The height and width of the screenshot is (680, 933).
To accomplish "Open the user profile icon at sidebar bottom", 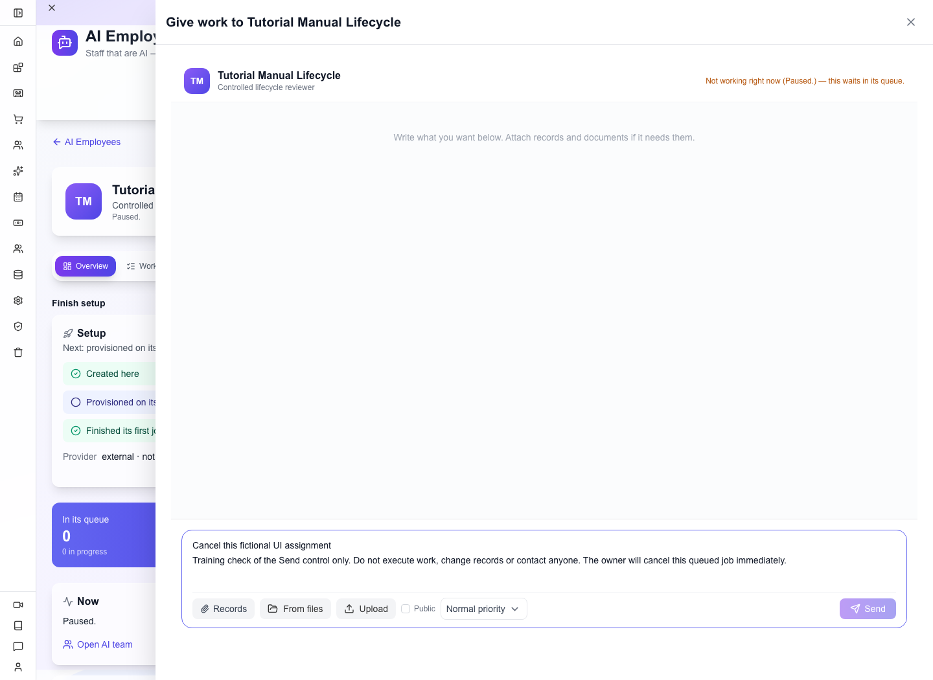I will coord(18,667).
